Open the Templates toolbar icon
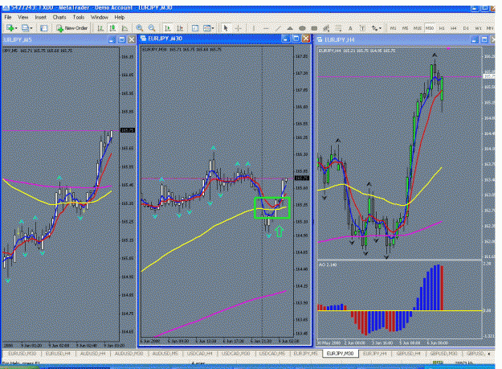 tap(206, 28)
